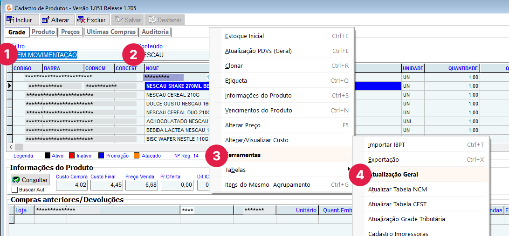Select the BEBIDA LACTEA NESCAU row
This screenshot has width=509, height=236.
(177, 130)
